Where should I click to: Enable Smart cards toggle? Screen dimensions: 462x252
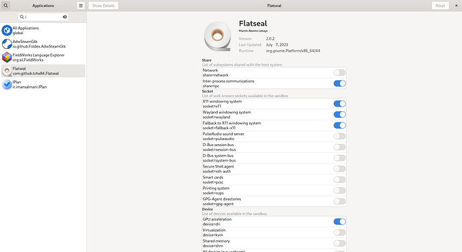pyautogui.click(x=339, y=180)
